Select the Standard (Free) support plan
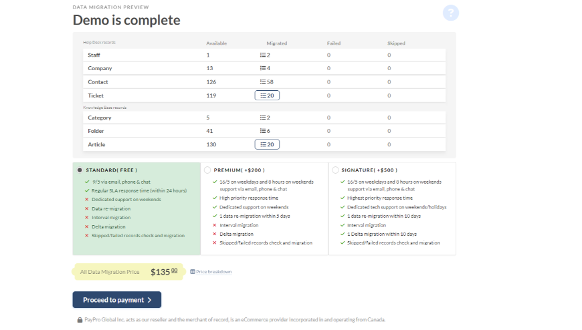582x330 pixels. pyautogui.click(x=80, y=170)
